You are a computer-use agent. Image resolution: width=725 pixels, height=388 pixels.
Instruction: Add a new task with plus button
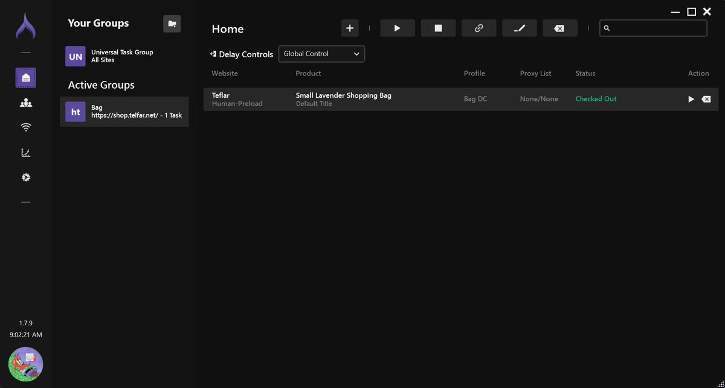point(350,28)
